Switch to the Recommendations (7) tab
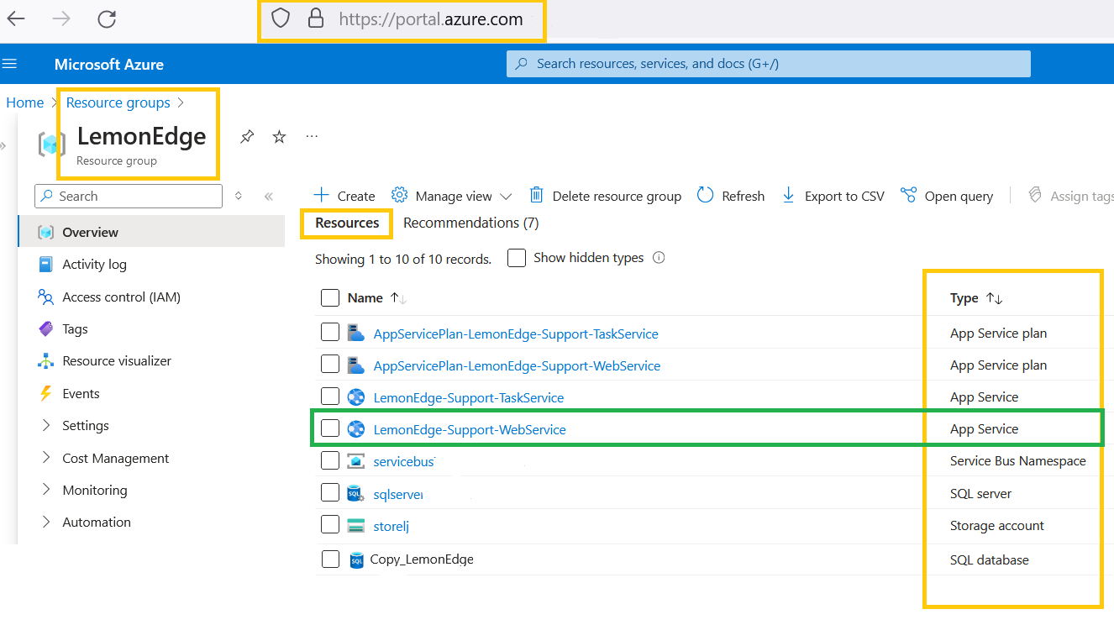 click(471, 223)
